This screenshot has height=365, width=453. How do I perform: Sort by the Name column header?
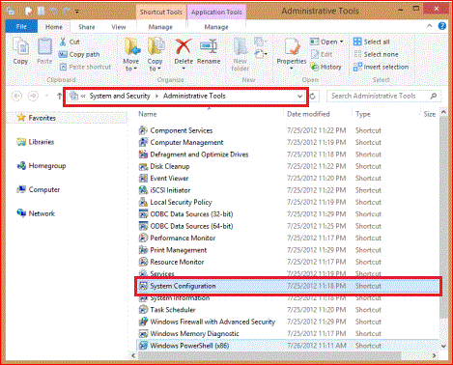pyautogui.click(x=148, y=114)
